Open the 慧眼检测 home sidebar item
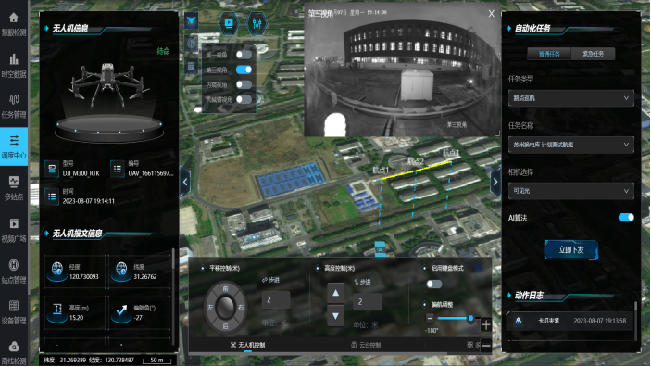 [x=14, y=24]
